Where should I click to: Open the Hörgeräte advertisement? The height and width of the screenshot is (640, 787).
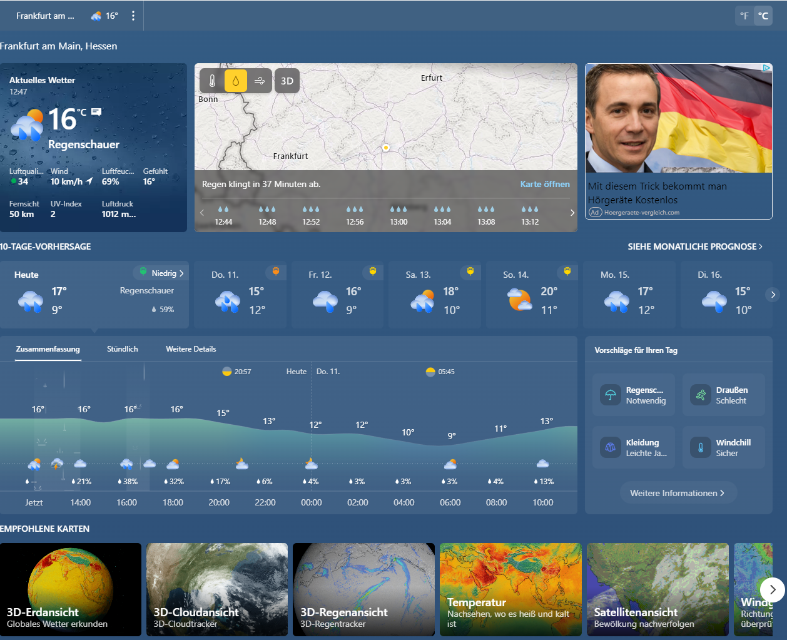click(679, 141)
